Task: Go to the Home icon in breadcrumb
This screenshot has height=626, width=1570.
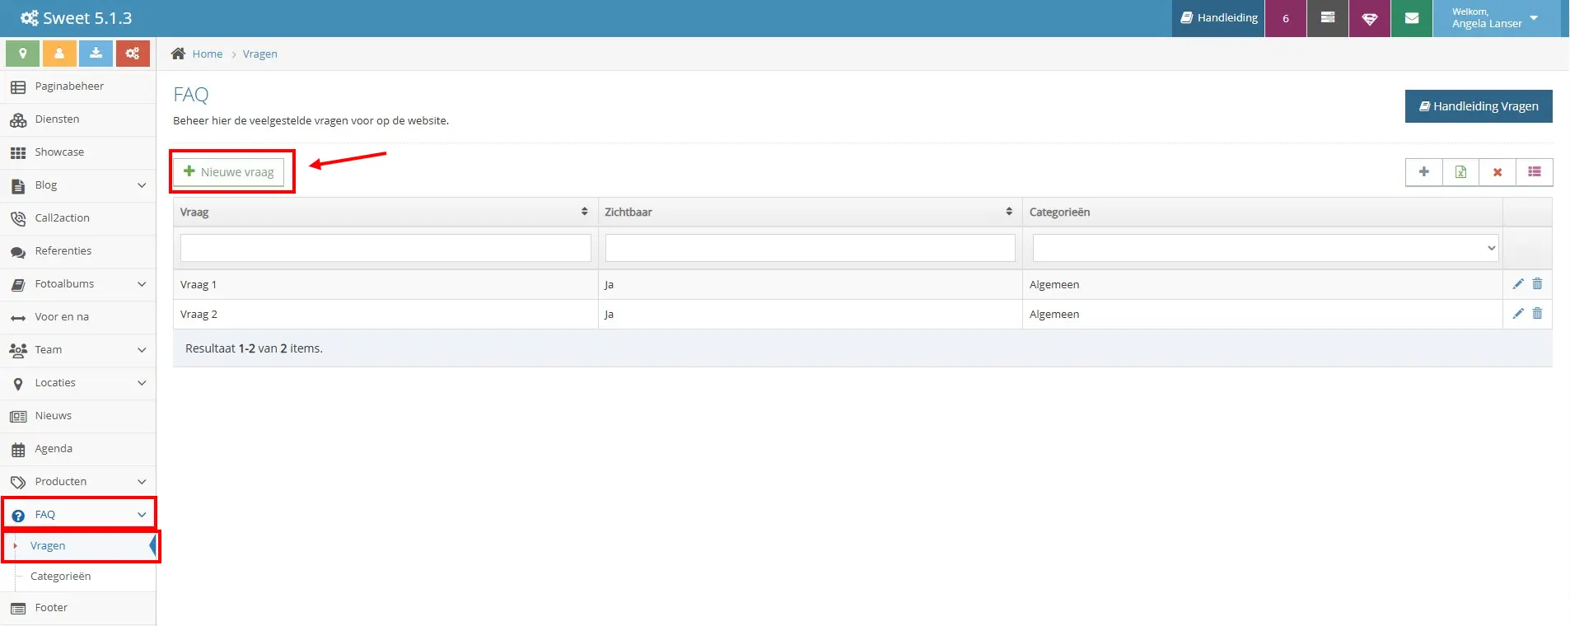Action: 178,54
